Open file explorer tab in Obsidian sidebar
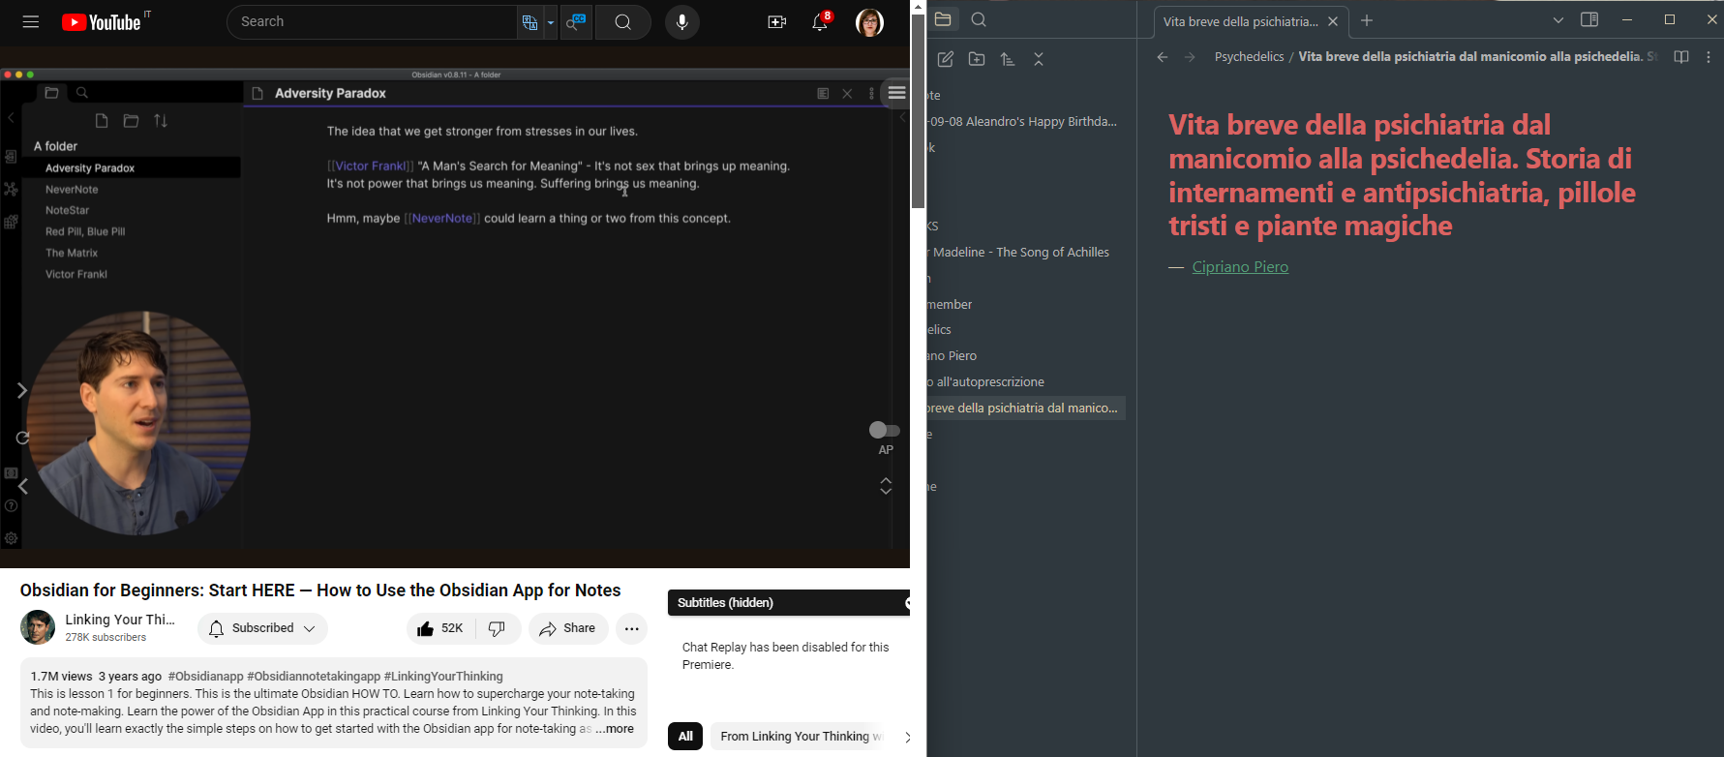1724x757 pixels. click(x=943, y=19)
